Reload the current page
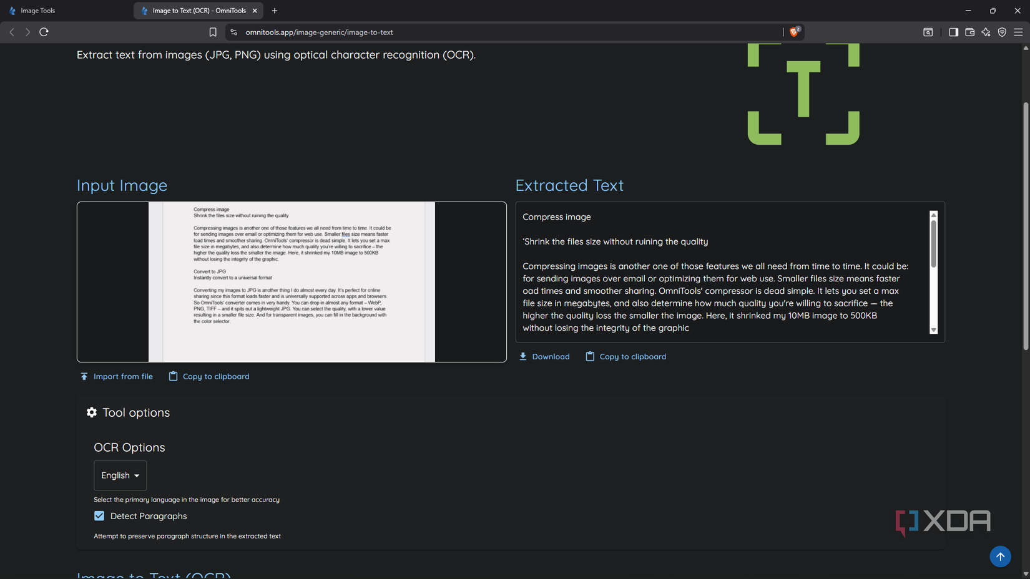1030x579 pixels. (44, 32)
